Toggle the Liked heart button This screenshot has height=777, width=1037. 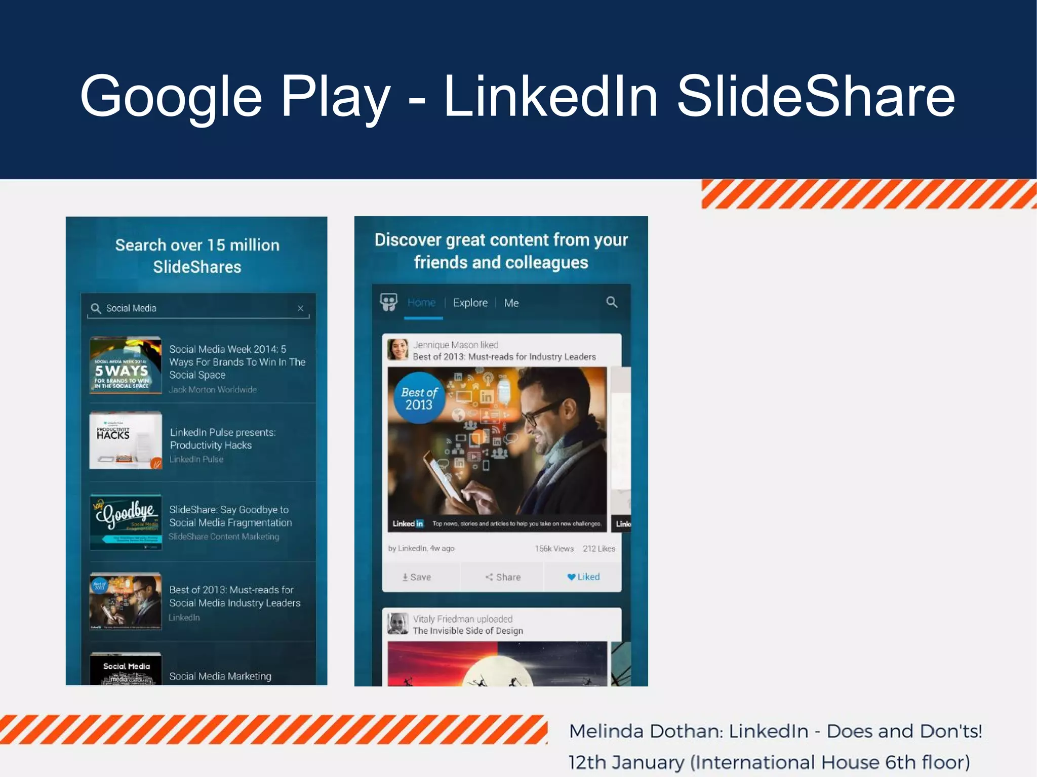tap(583, 577)
